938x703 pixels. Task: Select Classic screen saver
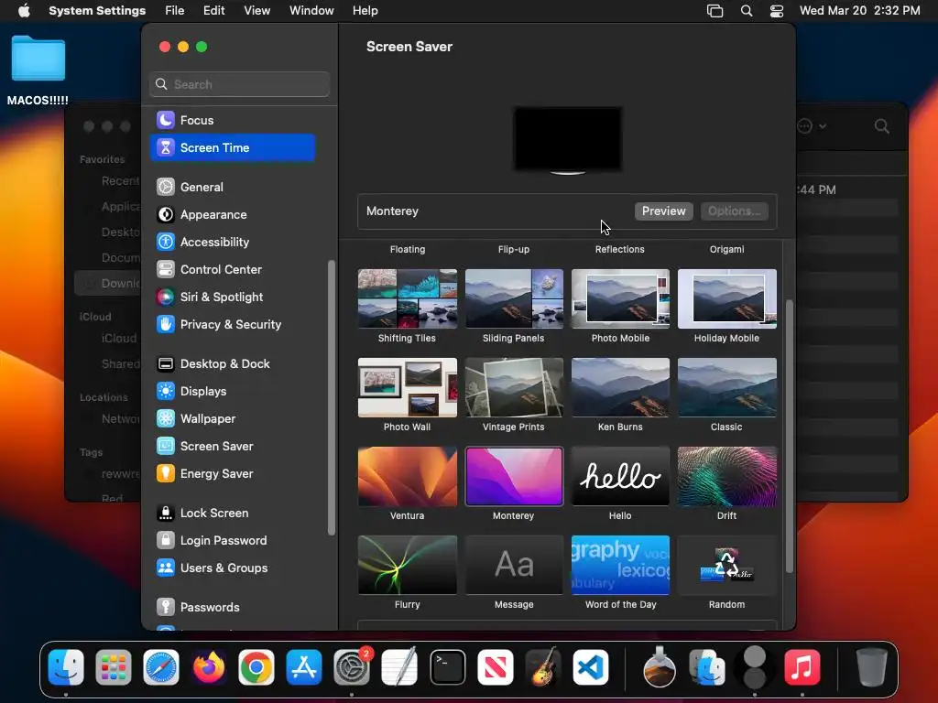726,387
